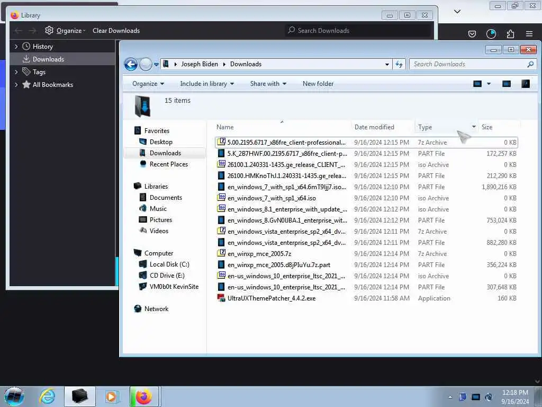Image resolution: width=542 pixels, height=407 pixels.
Task: Click the help icon in Explorer toolbar
Action: tap(526, 84)
